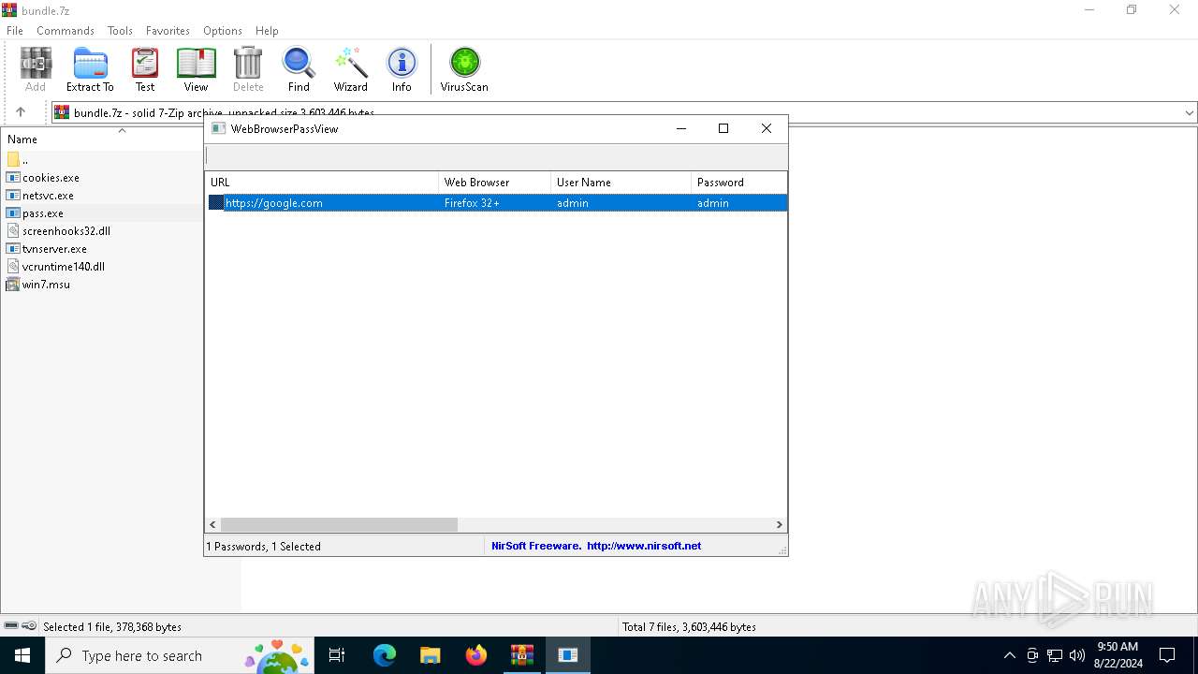Open the clock showing 9:50 AM
Viewport: 1198px width, 674px height.
[1118, 655]
